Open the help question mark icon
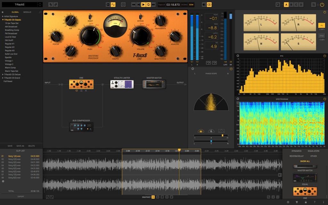Image resolution: width=328 pixels, height=205 pixels. tap(315, 202)
